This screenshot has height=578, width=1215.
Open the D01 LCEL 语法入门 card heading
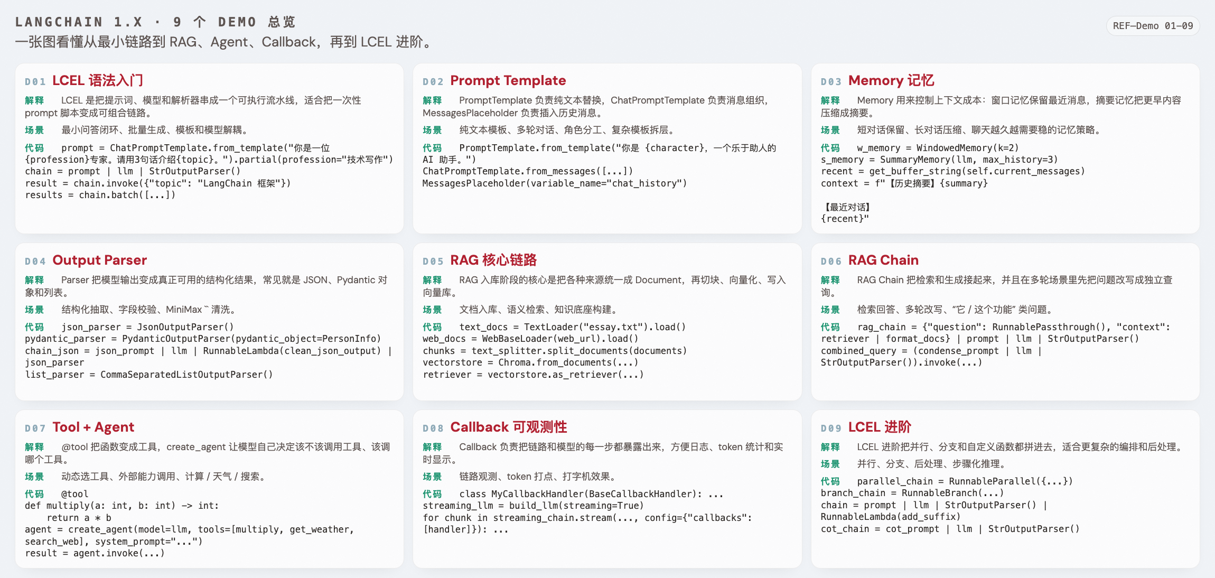tap(98, 80)
